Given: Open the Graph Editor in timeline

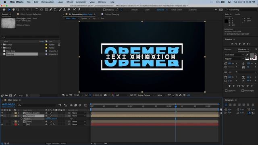Looking at the screenshot, I should (x=86, y=105).
